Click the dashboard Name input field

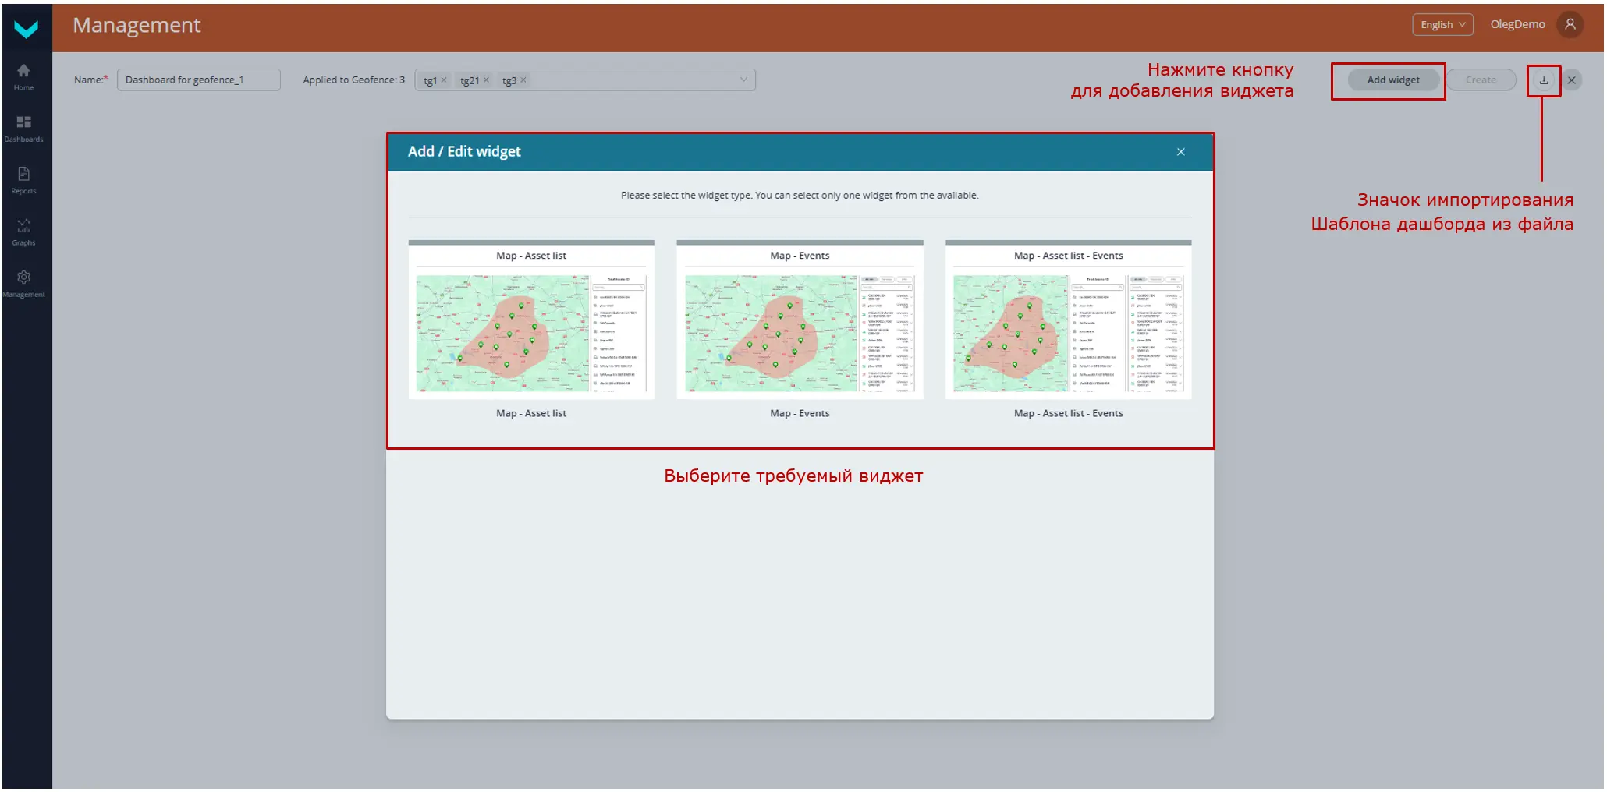coord(198,80)
